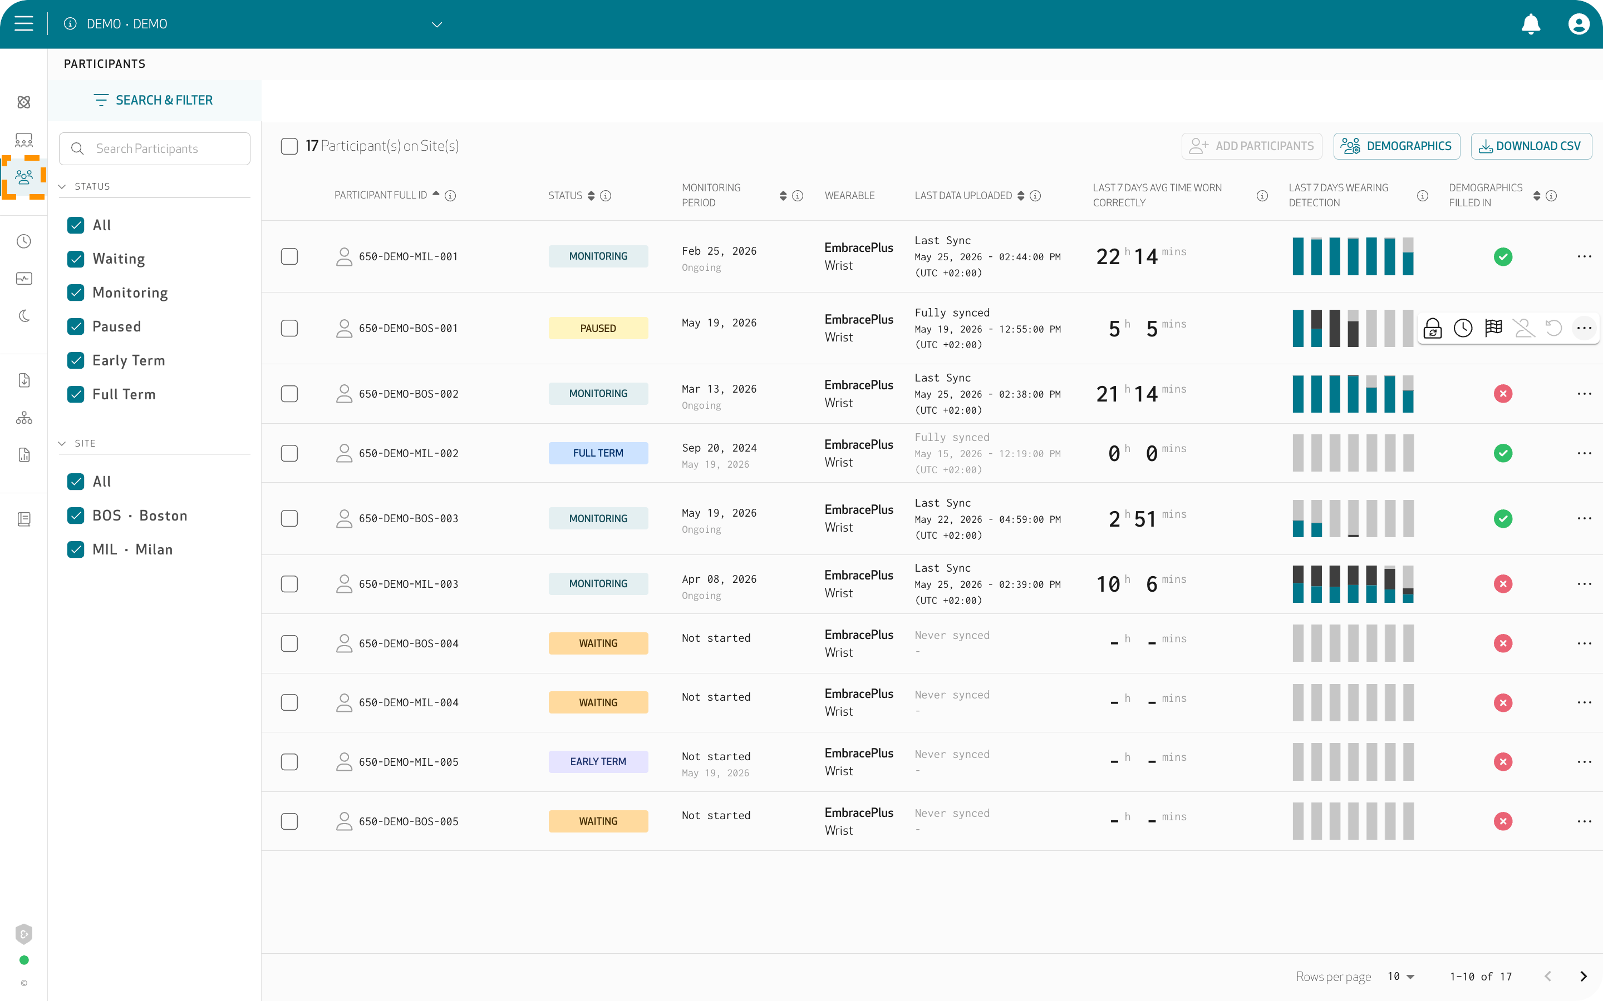This screenshot has width=1603, height=1001.
Task: Open more options for 650-DEMO-BOS-002
Action: click(1585, 394)
